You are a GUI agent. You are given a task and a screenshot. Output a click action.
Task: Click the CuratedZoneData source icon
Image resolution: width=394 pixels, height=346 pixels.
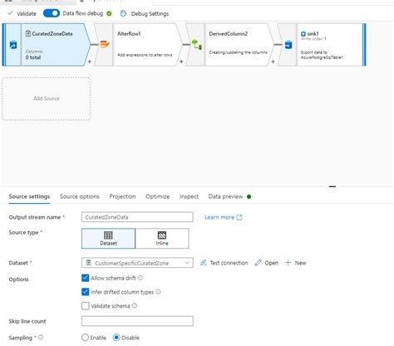13,45
